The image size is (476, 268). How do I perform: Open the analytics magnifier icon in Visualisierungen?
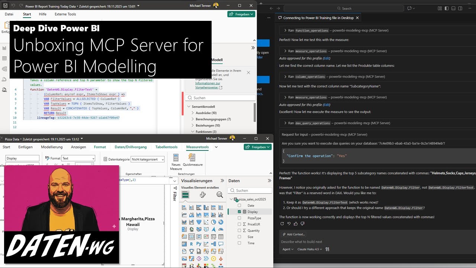[x=220, y=195]
